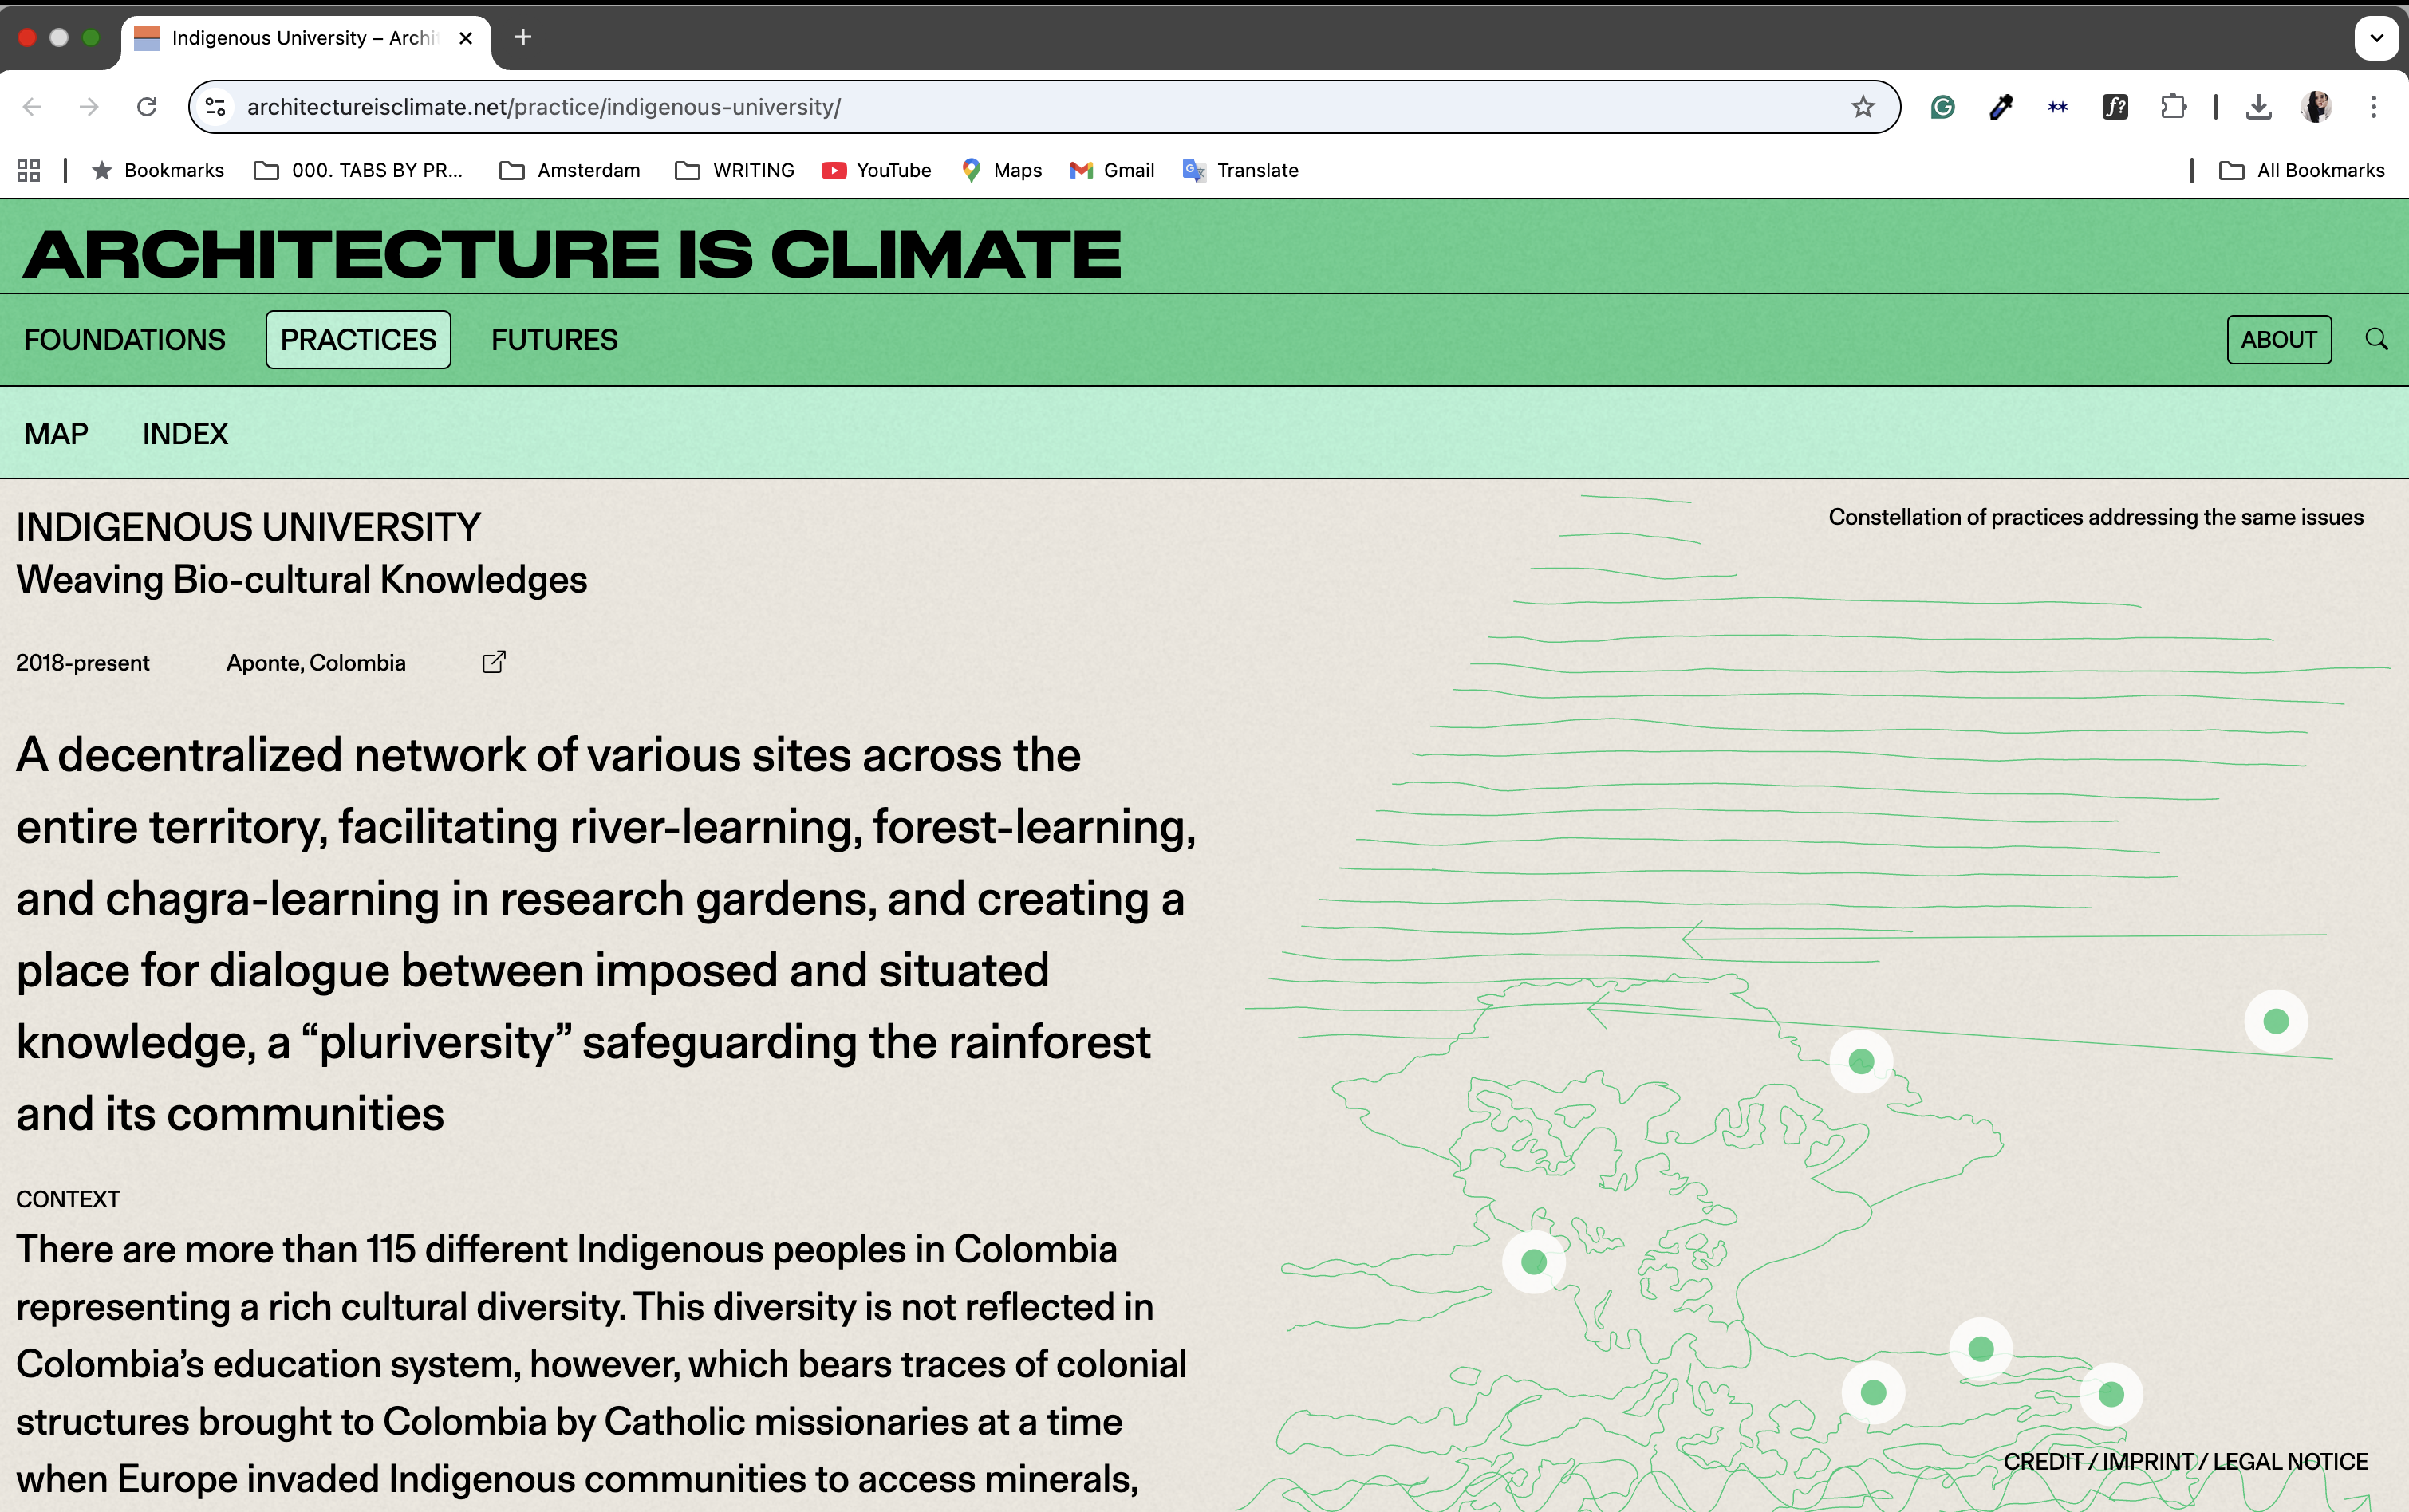Expand the tab search dropdown chevron

coord(2376,38)
